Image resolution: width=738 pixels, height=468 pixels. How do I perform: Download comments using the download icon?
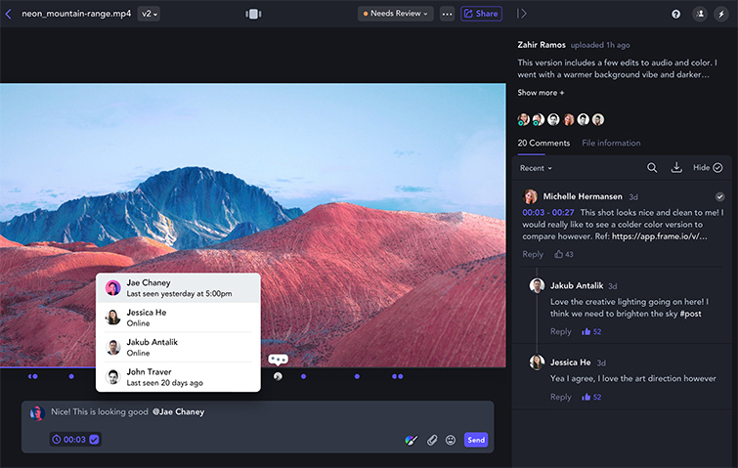(676, 168)
